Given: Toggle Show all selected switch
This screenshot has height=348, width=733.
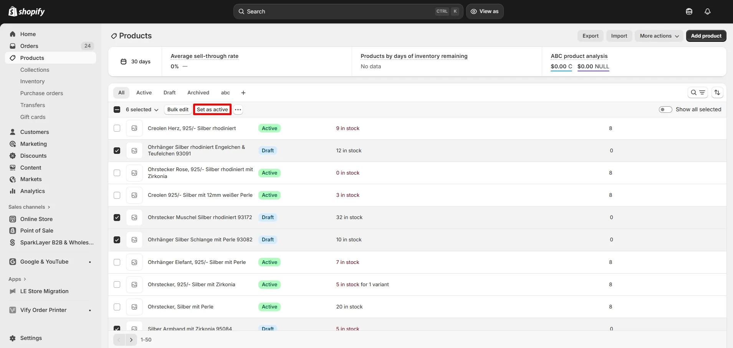Looking at the screenshot, I should [x=665, y=109].
